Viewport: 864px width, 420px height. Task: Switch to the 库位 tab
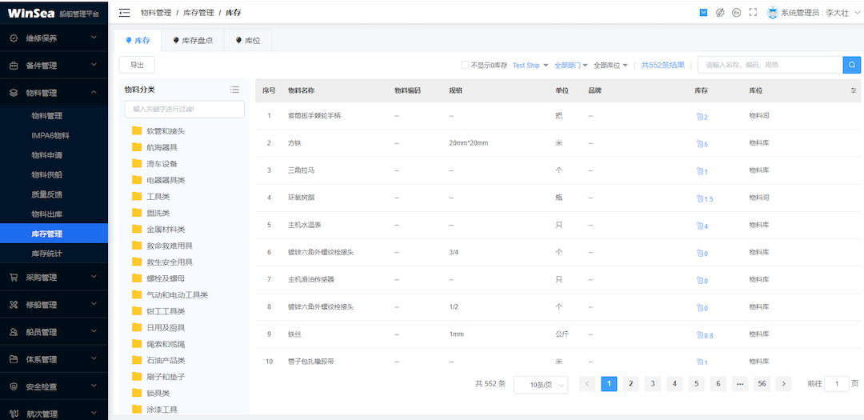(247, 40)
